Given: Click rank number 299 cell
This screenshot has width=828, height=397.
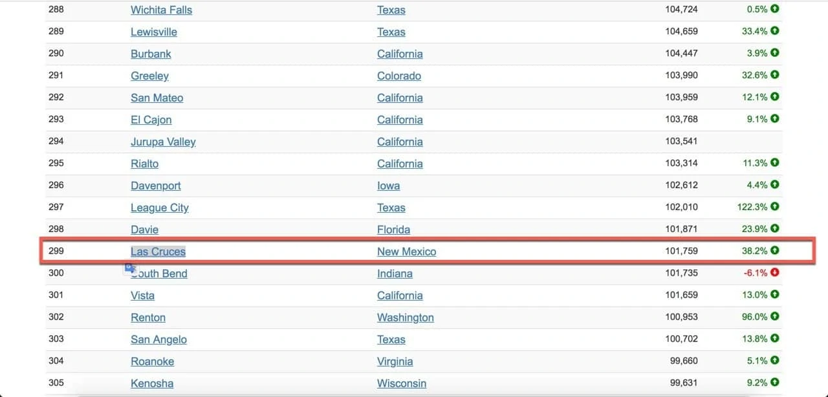Looking at the screenshot, I should [x=56, y=251].
